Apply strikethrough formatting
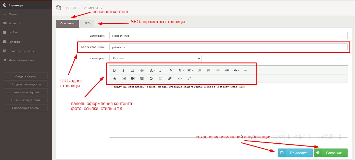This screenshot has width=355, height=160. tap(142, 70)
